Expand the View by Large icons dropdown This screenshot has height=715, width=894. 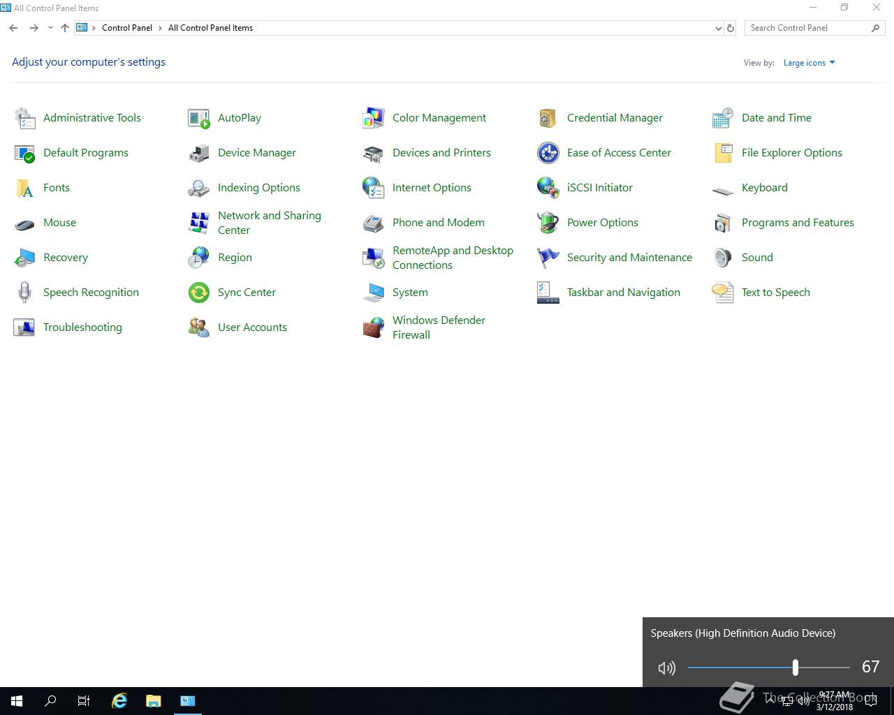click(x=809, y=63)
